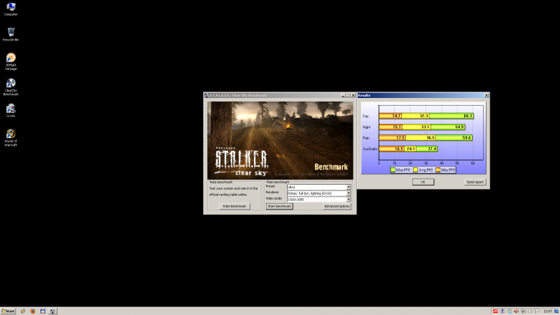Click the orange Min FPS legend swatch
This screenshot has height=315, width=560.
click(438, 170)
